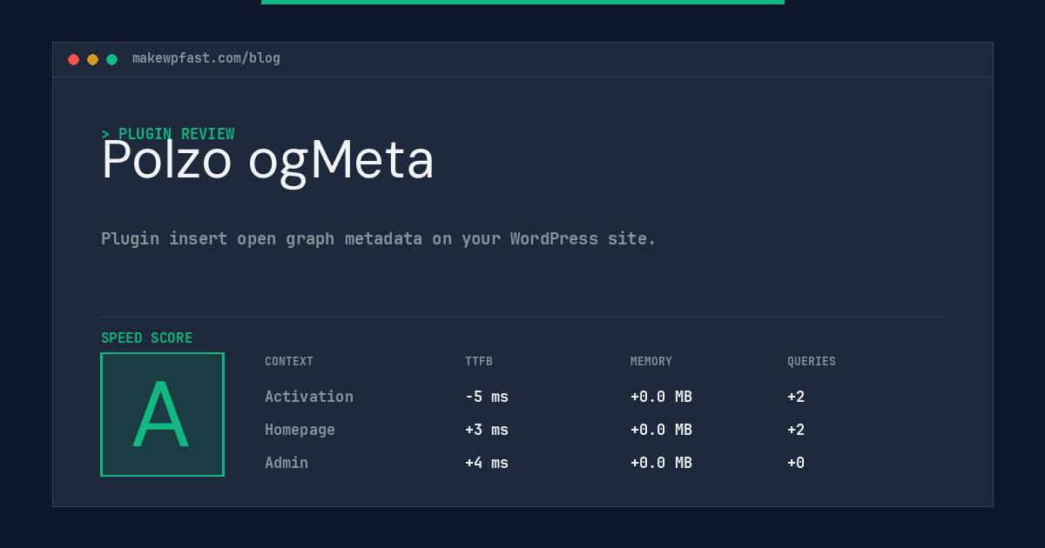Click the CONTEXT column header
This screenshot has height=548, width=1045.
pyautogui.click(x=289, y=362)
